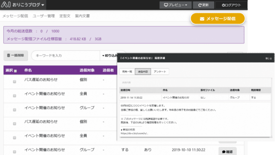
Task: Click the あり cell in the bottom row
Action: click(148, 150)
